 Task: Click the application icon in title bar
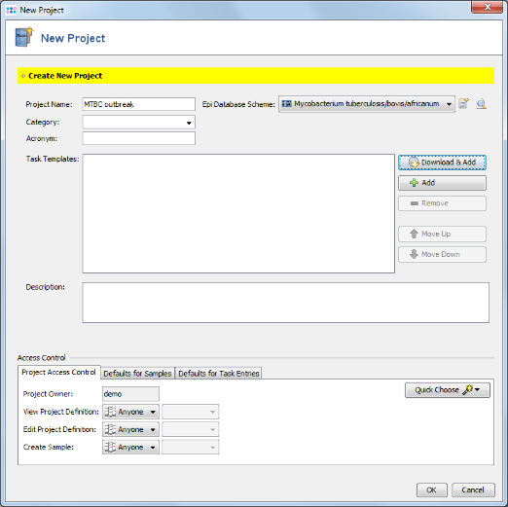pyautogui.click(x=12, y=10)
